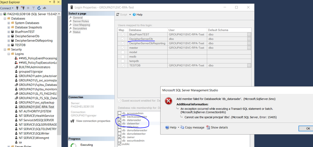Click the Executing progress spinner

(x=74, y=145)
